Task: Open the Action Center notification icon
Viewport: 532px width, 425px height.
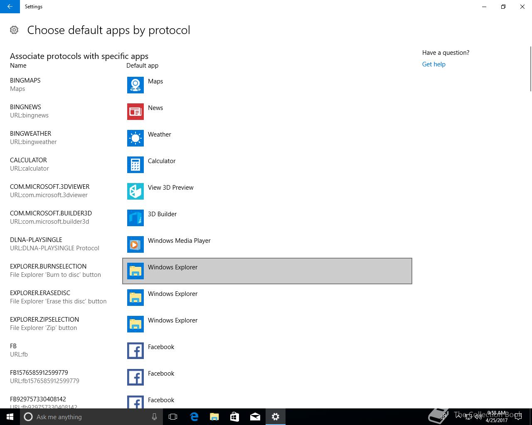Action: coord(518,417)
